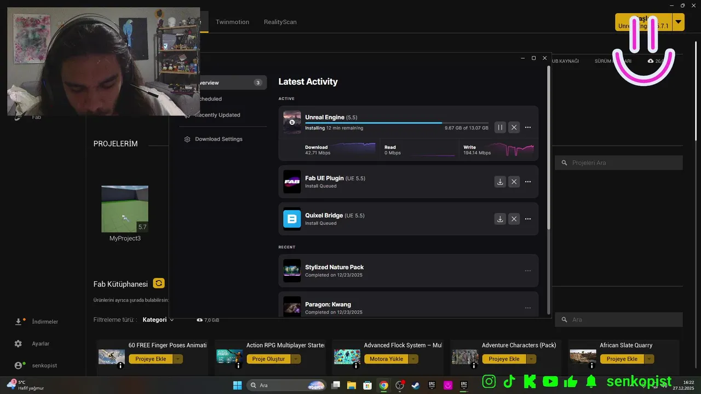The image size is (701, 394).
Task: Refresh the Fab Kütüphanesi library
Action: [159, 283]
